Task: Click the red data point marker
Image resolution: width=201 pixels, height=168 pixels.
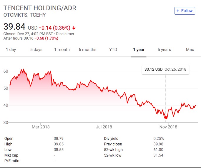Action: point(166,118)
